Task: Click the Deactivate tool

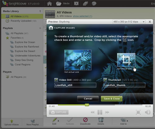Action: tap(85, 121)
